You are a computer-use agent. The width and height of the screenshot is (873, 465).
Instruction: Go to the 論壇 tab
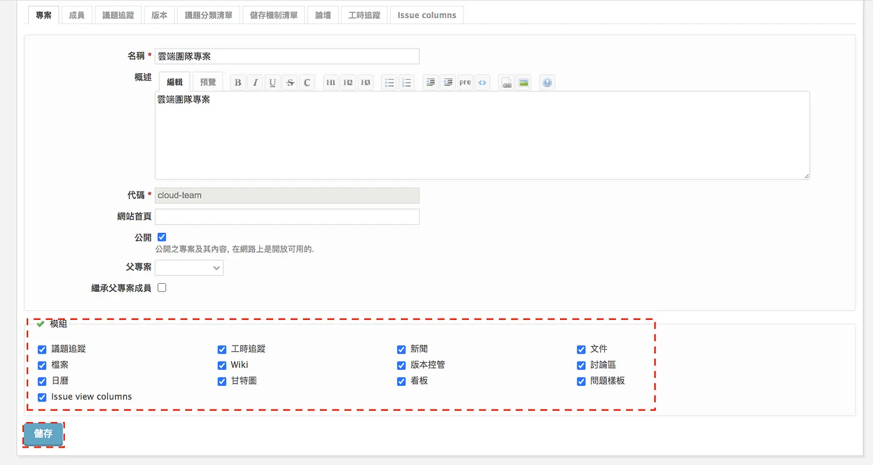tap(323, 15)
